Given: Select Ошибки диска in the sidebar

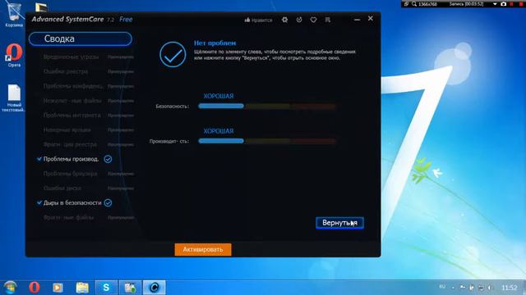Looking at the screenshot, I should (x=62, y=188).
